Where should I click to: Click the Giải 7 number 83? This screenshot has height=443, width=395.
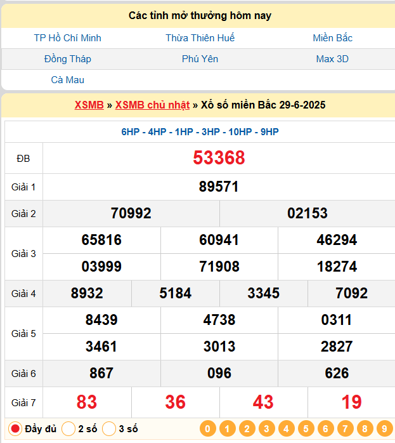coord(87,402)
